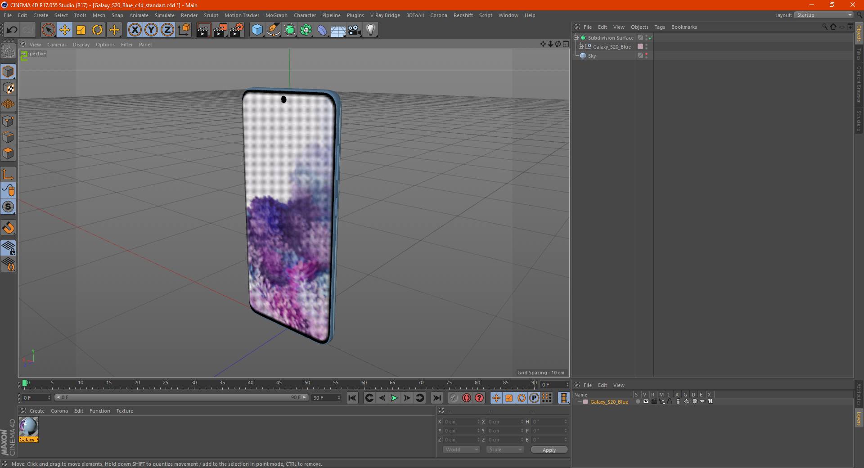Viewport: 864px width, 468px height.
Task: Select the Sky object
Action: pos(592,56)
